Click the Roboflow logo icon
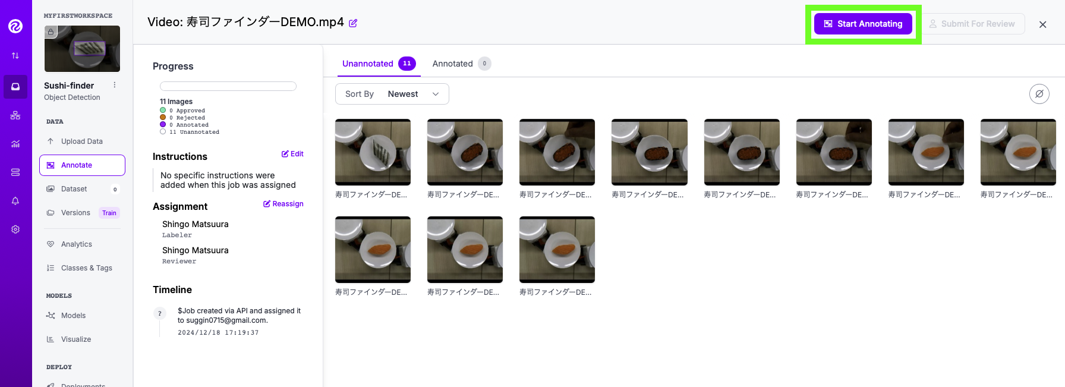 pyautogui.click(x=15, y=26)
